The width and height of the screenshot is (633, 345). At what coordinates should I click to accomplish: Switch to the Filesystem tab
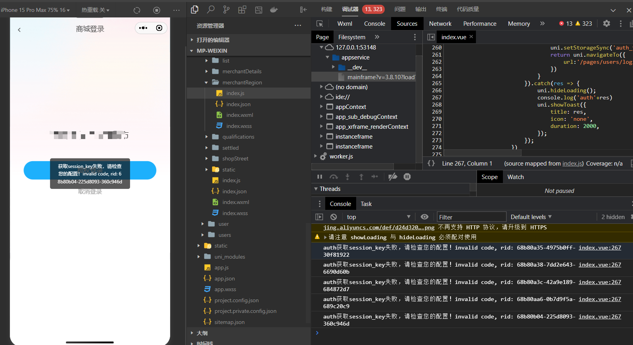(x=352, y=37)
